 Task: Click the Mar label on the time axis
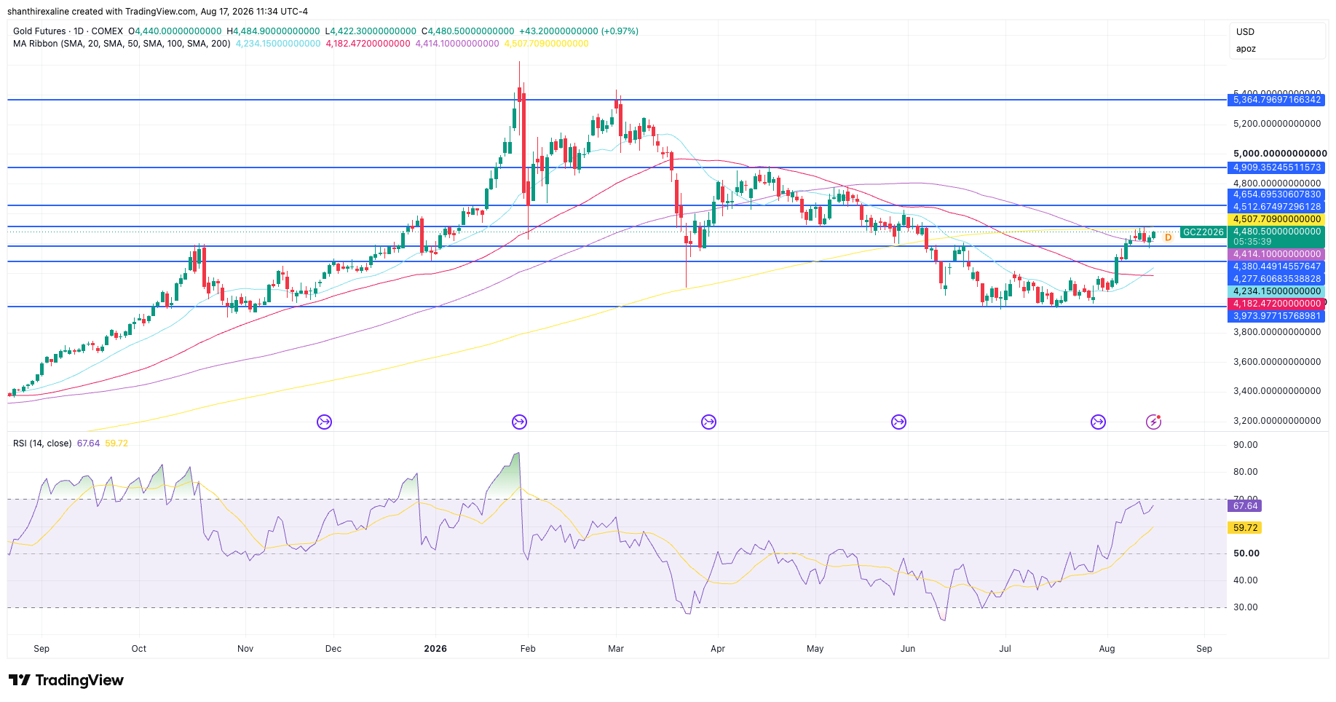coord(616,649)
